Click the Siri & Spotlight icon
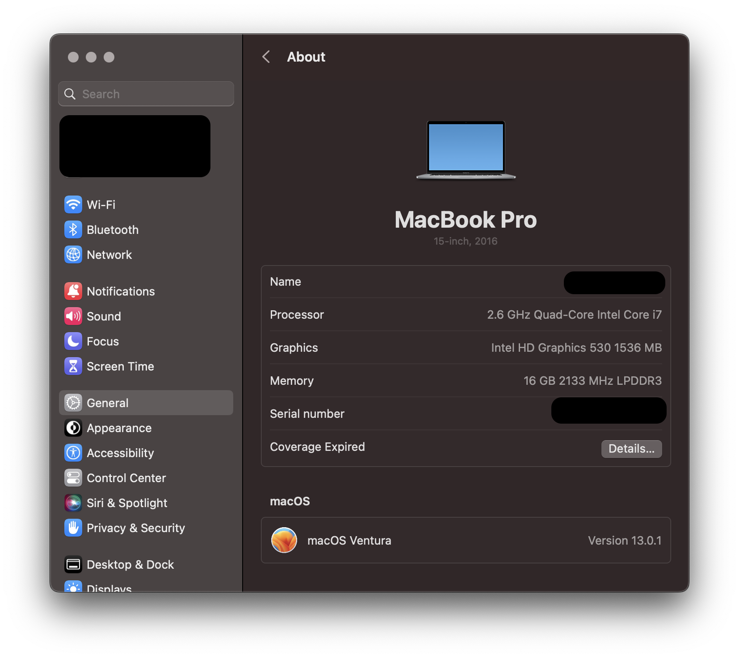 point(73,503)
